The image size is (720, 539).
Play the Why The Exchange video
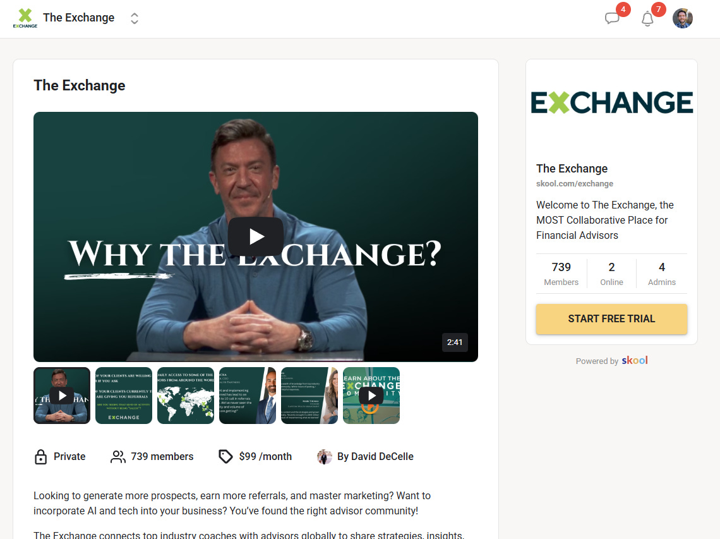(x=256, y=237)
